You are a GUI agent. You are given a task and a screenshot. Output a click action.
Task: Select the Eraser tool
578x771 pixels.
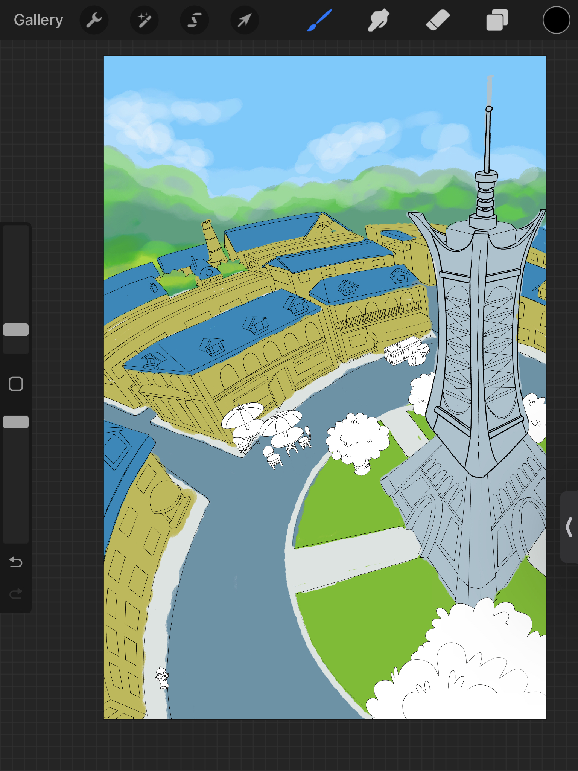tap(438, 20)
